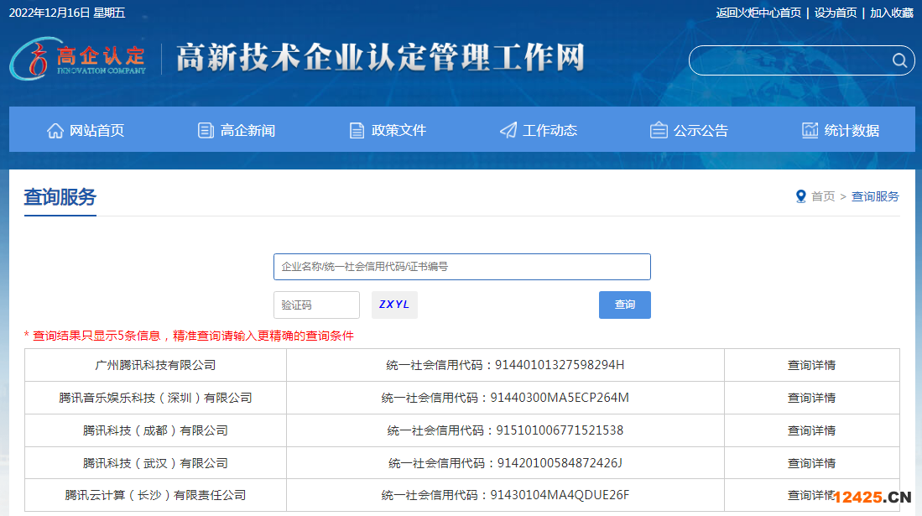This screenshot has height=516, width=922.
Task: Click the document icon beside 政策文件
Action: pyautogui.click(x=357, y=131)
